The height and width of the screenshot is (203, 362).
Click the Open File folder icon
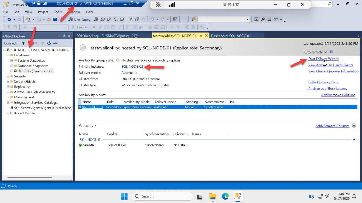coord(49,19)
